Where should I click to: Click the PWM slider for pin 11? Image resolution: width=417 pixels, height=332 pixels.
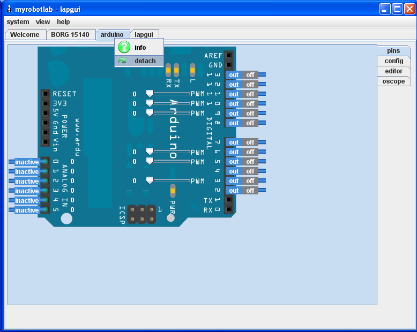tap(168, 94)
